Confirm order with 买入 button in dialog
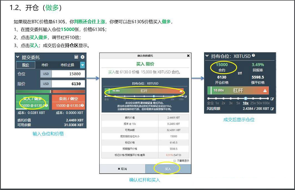 click(x=168, y=169)
